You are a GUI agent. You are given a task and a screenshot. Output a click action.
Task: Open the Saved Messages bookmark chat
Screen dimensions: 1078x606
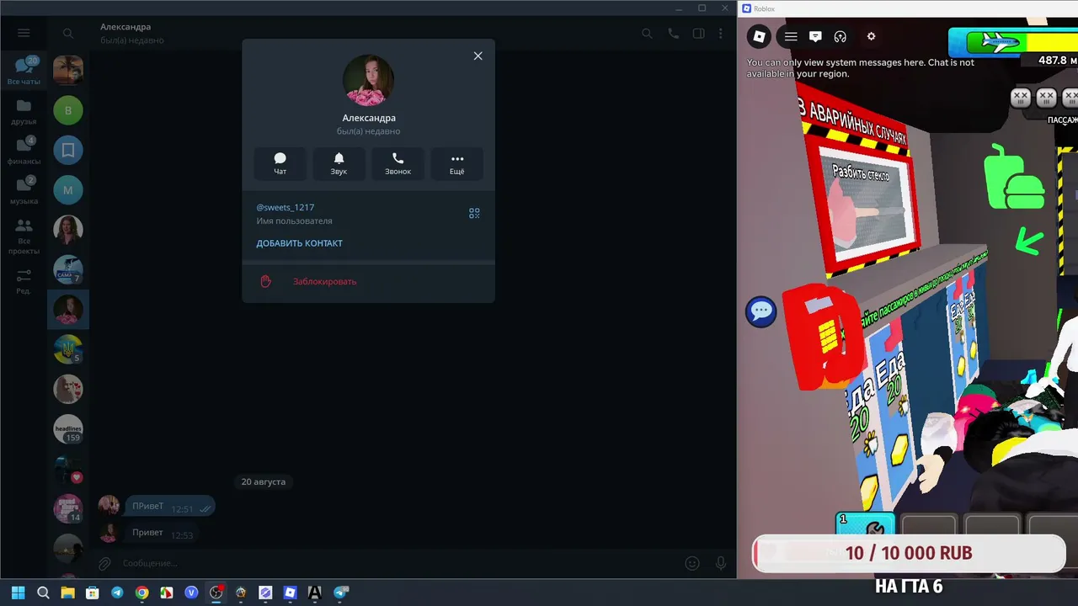tap(68, 150)
